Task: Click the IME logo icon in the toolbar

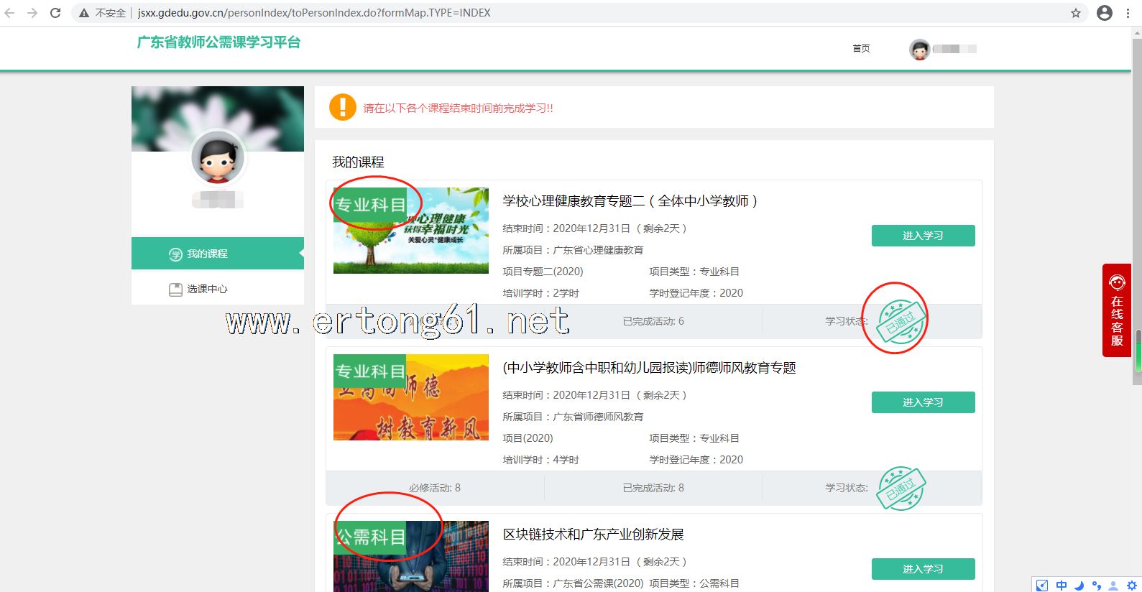Action: 1042,586
